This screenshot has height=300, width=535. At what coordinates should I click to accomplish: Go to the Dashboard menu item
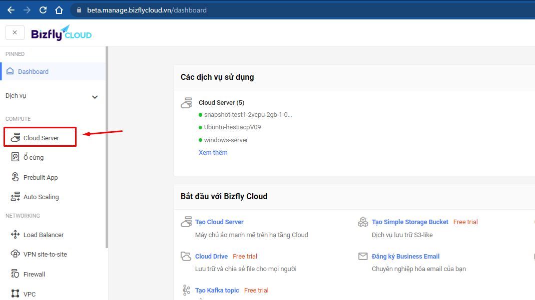tap(33, 71)
